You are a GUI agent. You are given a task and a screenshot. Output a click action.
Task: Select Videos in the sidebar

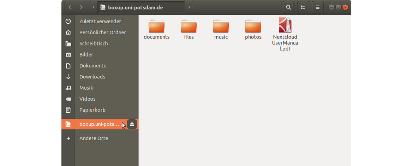point(87,99)
